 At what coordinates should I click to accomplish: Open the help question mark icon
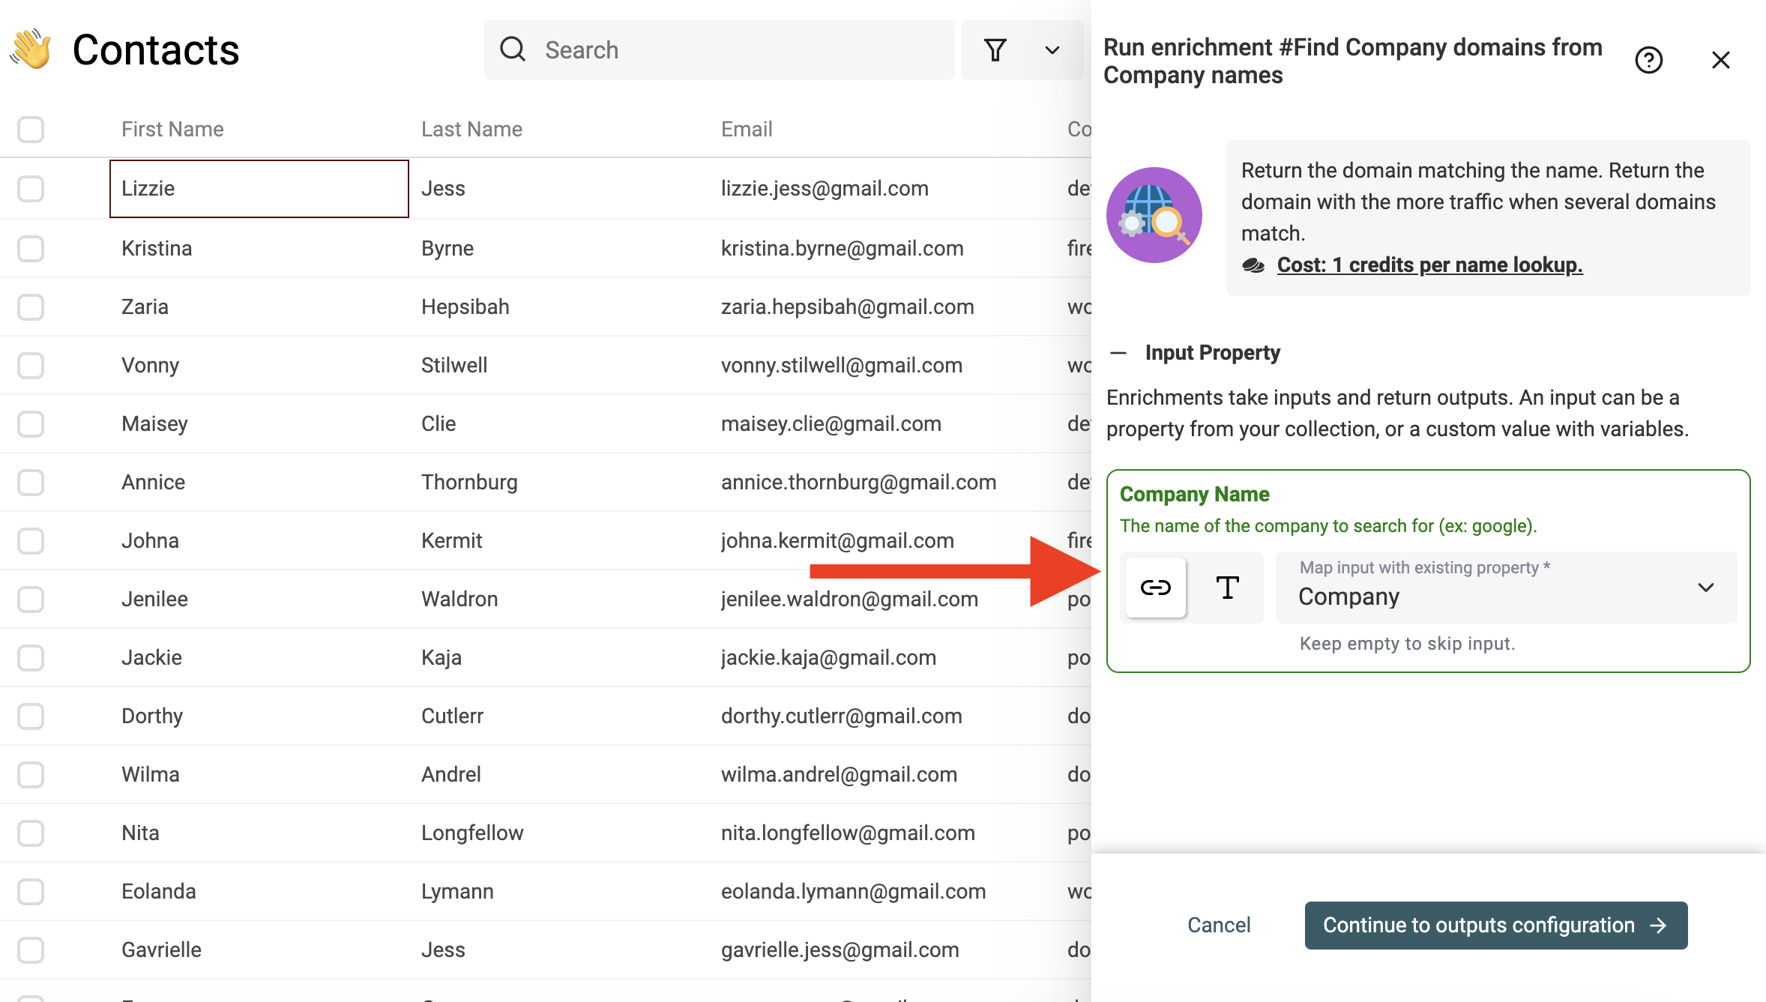(x=1649, y=60)
